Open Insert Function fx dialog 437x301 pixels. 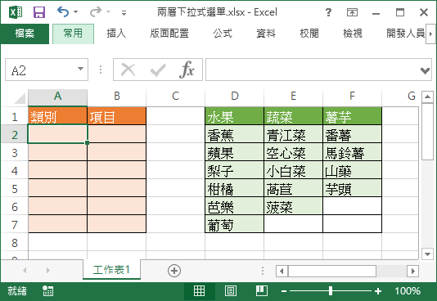(x=187, y=70)
